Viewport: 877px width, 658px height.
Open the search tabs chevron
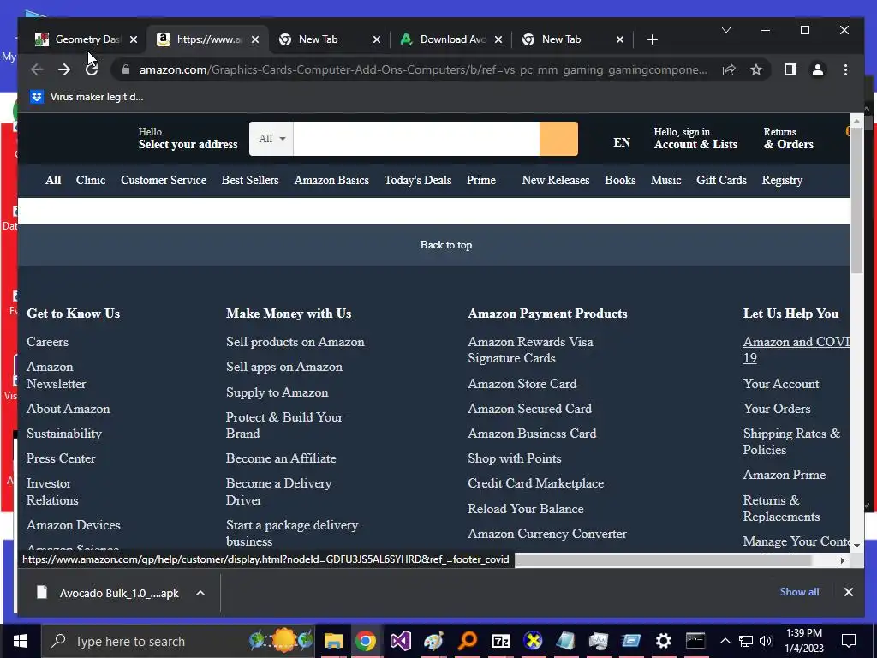click(726, 30)
